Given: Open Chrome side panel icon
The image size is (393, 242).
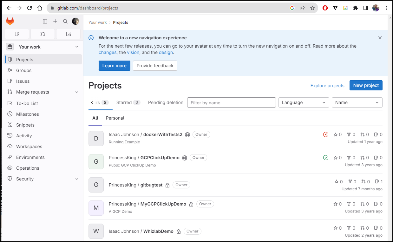Looking at the screenshot, I should 366,8.
